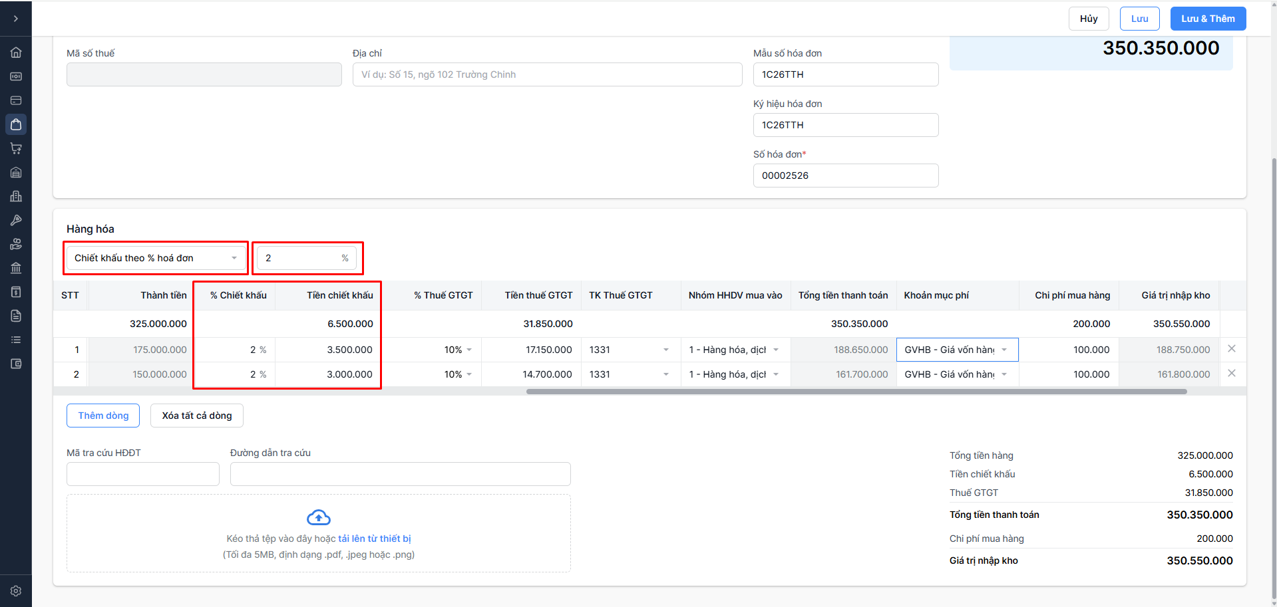1277x607 pixels.
Task: Open the 'Chiết khấu theo % hoá đơn' dropdown
Action: pyautogui.click(x=156, y=258)
